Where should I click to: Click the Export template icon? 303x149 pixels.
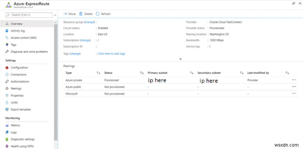click(x=7, y=109)
